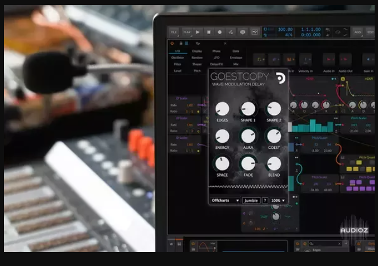
Task: Click the GOESTCOPY plugin logo icon
Action: click(x=280, y=78)
